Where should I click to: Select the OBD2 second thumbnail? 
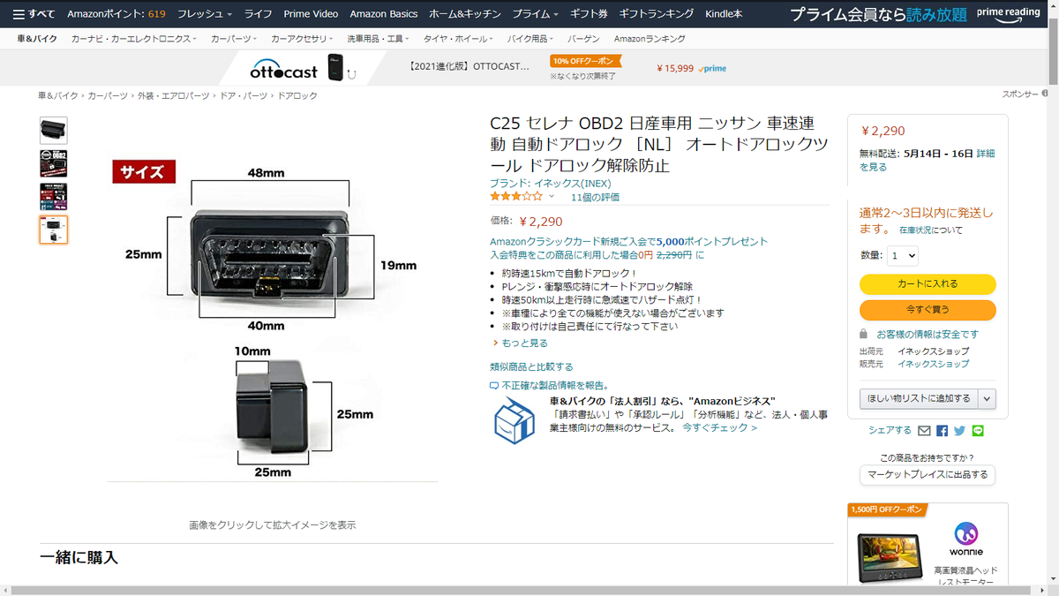coord(54,163)
